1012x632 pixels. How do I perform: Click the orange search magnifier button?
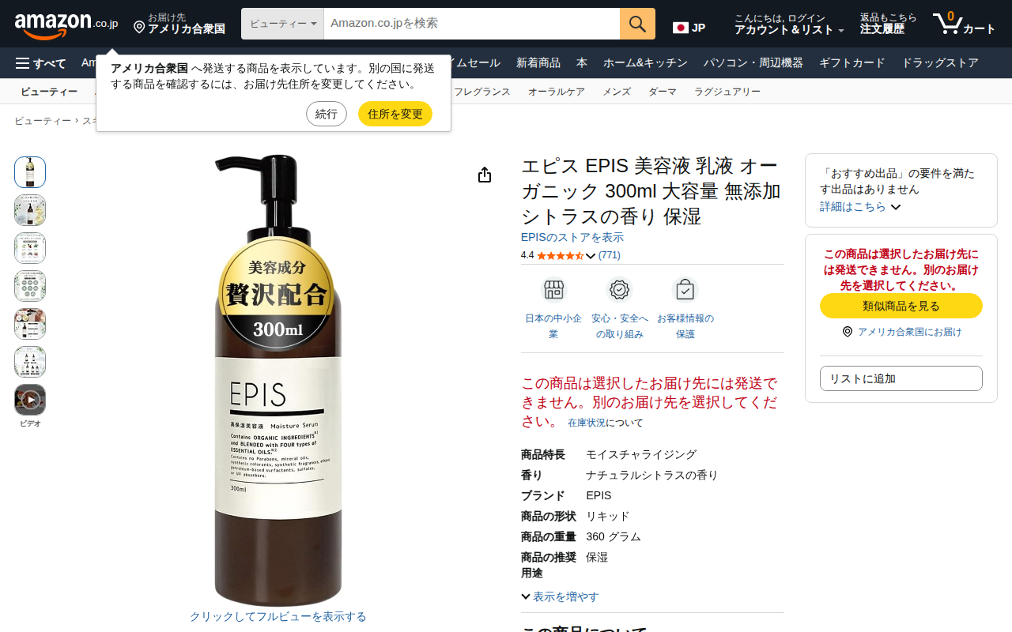pos(637,24)
